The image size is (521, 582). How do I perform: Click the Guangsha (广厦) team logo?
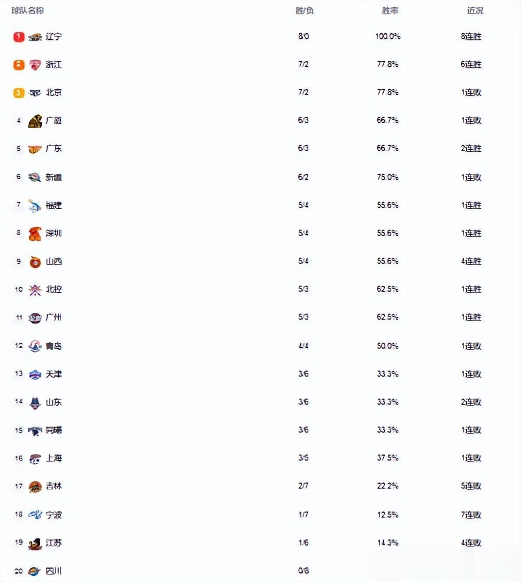coord(35,121)
